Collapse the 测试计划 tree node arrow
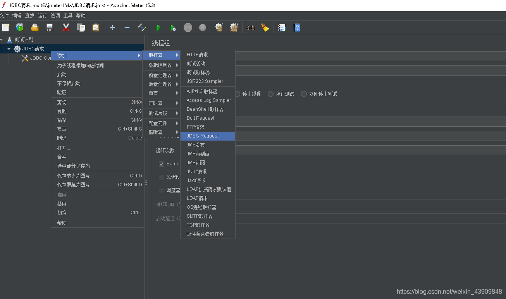The height and width of the screenshot is (299, 506). (x=2, y=40)
